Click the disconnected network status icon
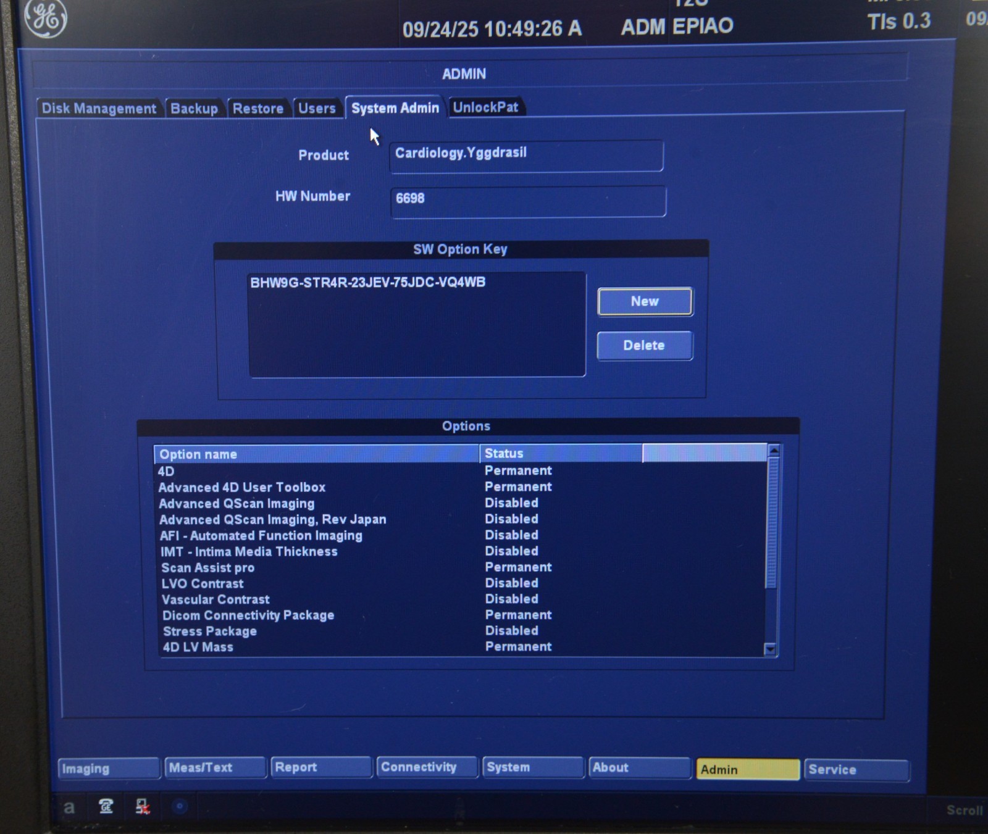Screen dimensions: 988x834 click(x=143, y=806)
